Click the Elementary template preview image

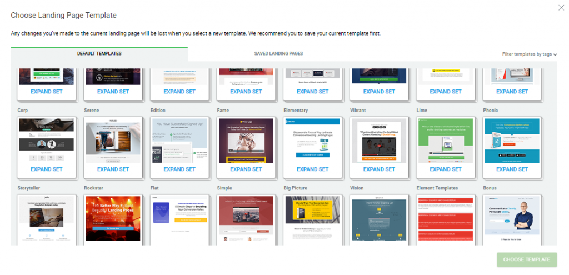[312, 141]
